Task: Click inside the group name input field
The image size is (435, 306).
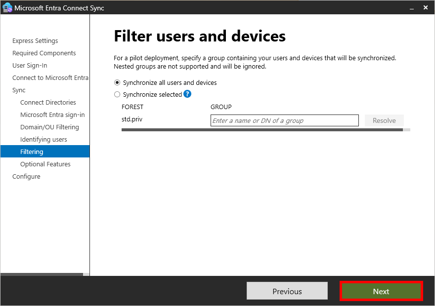Action: 284,120
